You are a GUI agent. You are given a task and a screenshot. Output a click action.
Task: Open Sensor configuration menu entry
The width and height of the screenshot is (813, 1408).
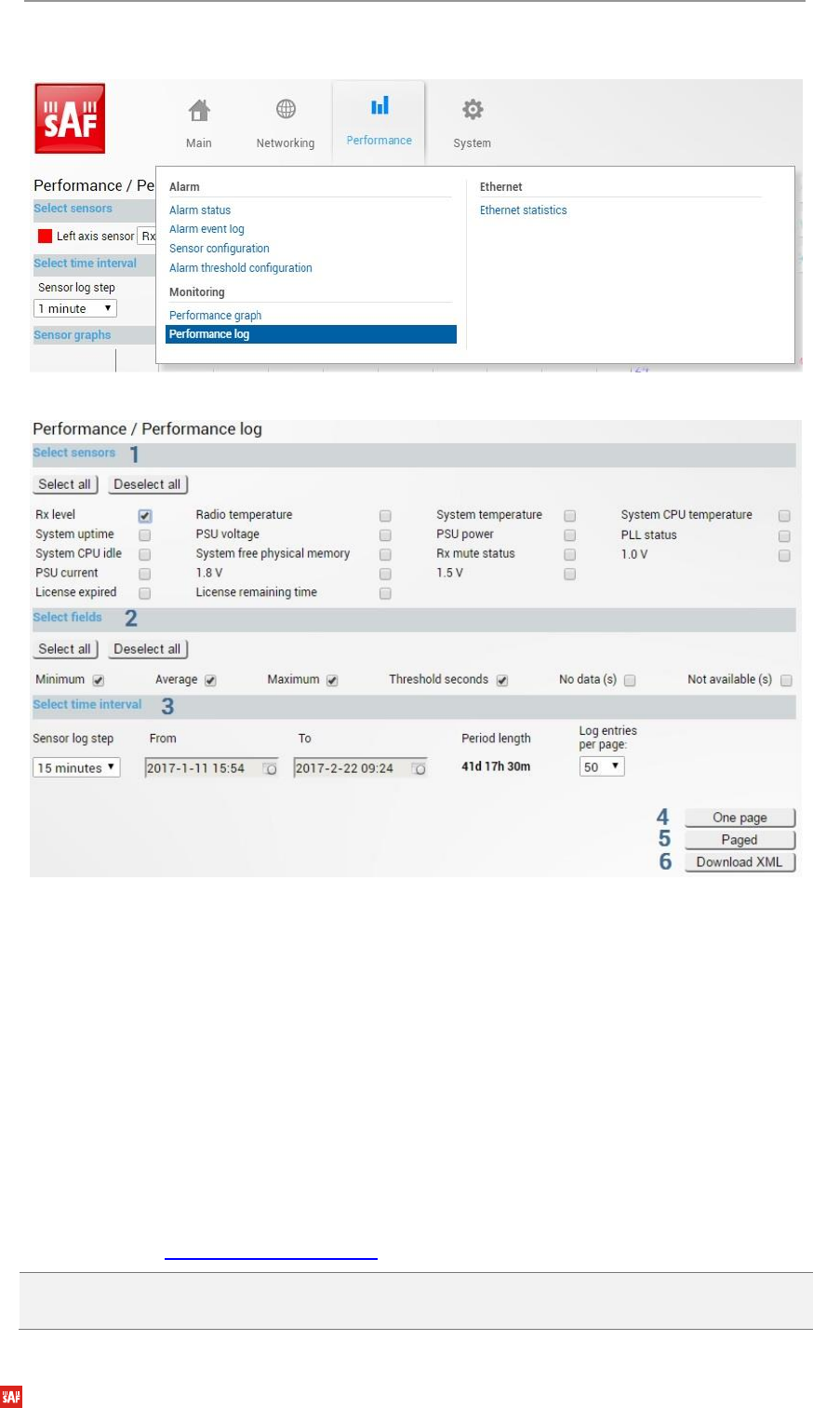point(220,249)
